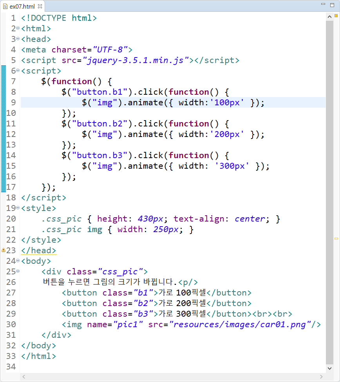Screen dimensions: 340x382
Task: Collapse the div fold on line 25
Action: pos(18,271)
